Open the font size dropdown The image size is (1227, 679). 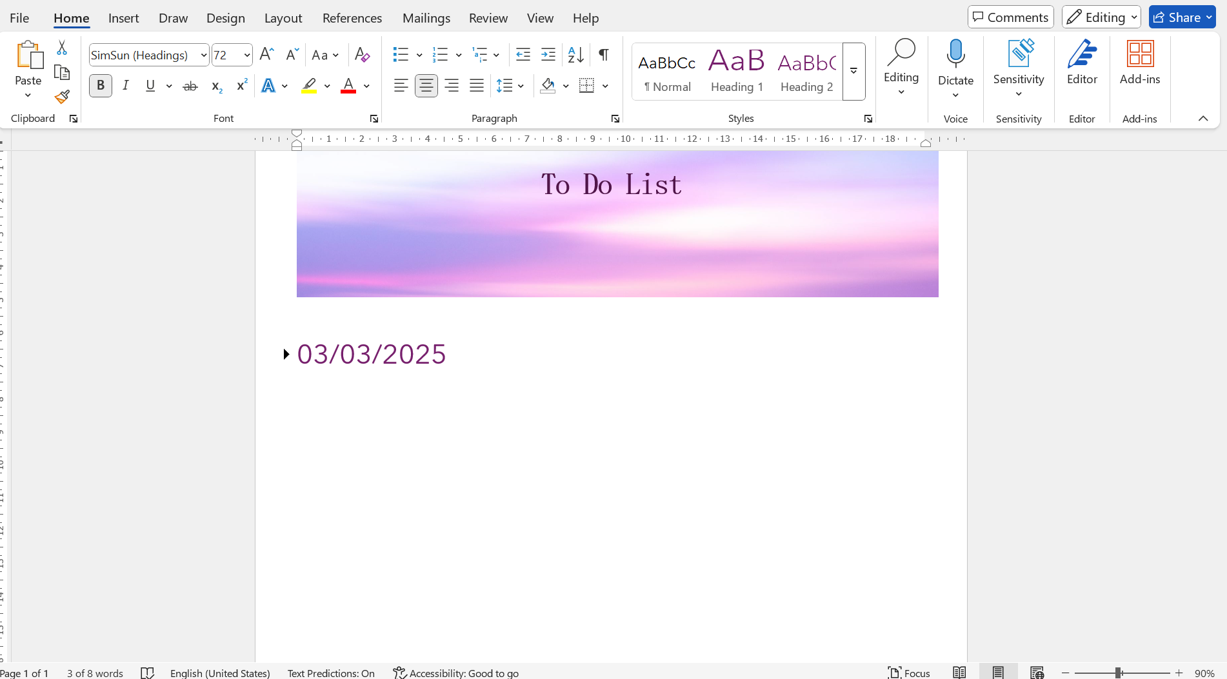tap(246, 55)
